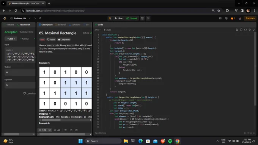Open the Problem List panel
This screenshot has width=258, height=145.
[19, 18]
